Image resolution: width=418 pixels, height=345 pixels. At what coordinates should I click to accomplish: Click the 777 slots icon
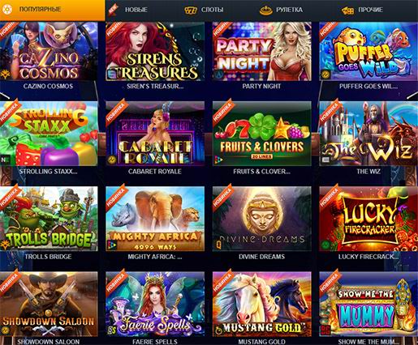[191, 11]
